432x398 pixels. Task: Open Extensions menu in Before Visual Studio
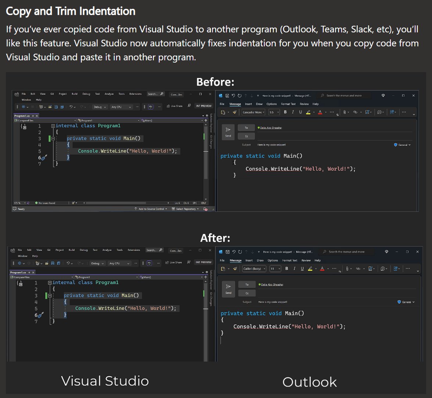tap(135, 94)
